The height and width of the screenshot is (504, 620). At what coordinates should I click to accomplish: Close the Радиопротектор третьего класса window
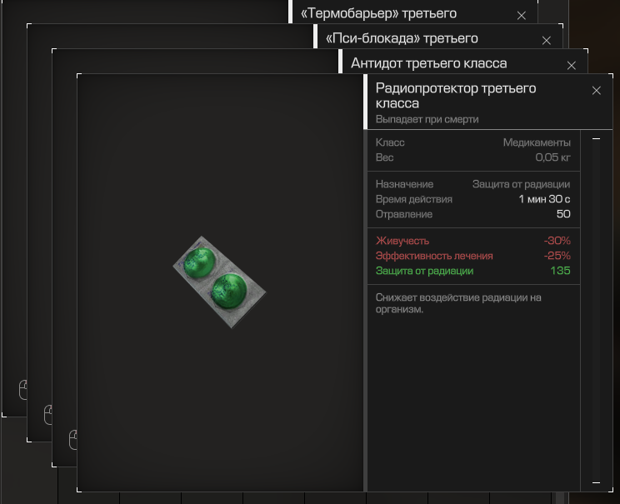pos(596,91)
